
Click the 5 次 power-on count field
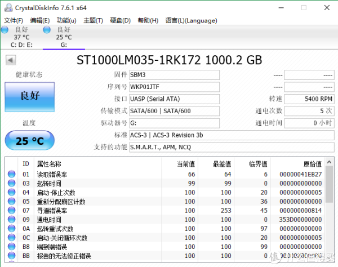(x=309, y=111)
